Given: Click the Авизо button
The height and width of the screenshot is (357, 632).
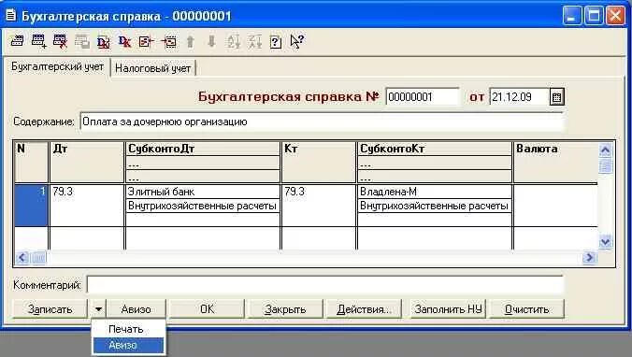Looking at the screenshot, I should tap(136, 309).
